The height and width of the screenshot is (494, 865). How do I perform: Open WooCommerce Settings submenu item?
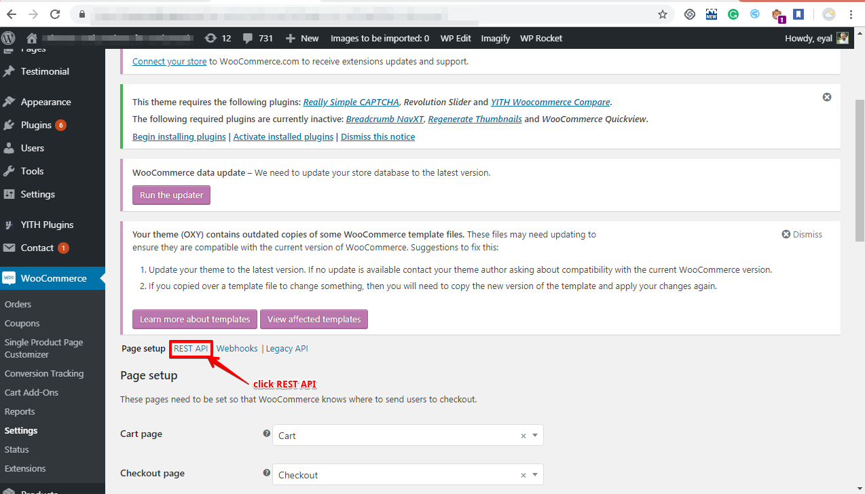pos(21,430)
